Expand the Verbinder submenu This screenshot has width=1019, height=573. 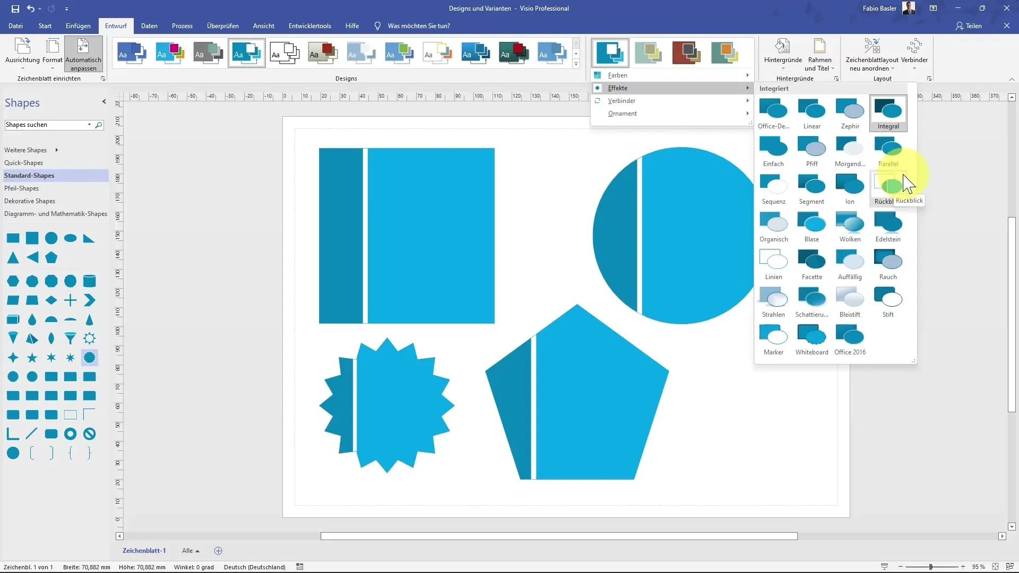click(x=672, y=100)
